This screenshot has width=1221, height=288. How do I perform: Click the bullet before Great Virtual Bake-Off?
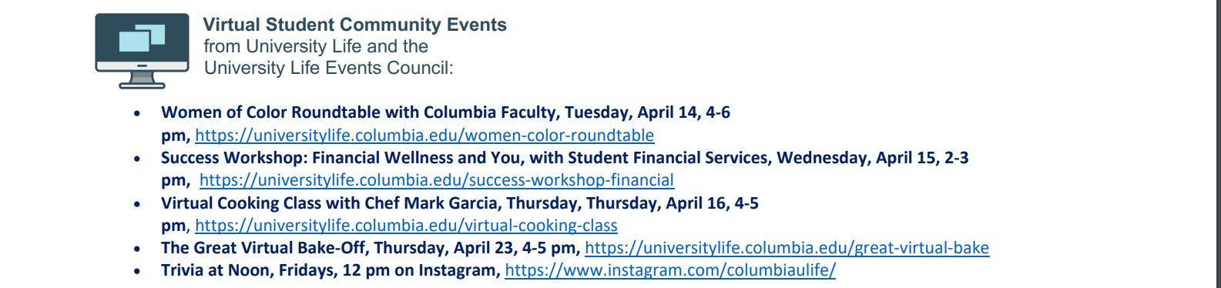tap(137, 249)
